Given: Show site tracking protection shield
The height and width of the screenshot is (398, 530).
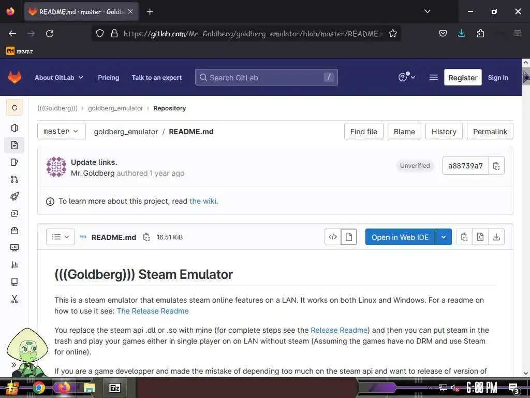Looking at the screenshot, I should tap(100, 34).
